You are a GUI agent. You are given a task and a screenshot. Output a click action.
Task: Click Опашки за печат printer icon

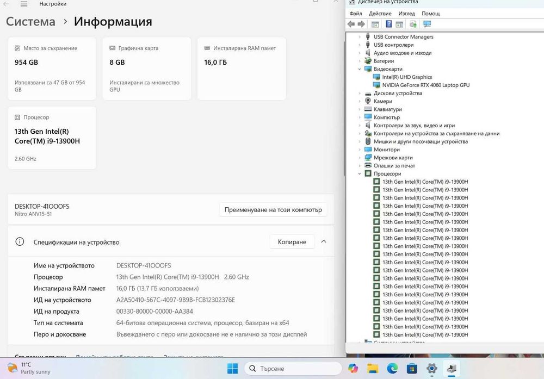[368, 165]
